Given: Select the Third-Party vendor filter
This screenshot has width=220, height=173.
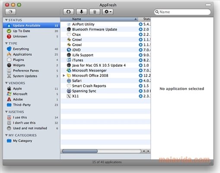Looking at the screenshot, I should tap(32, 105).
